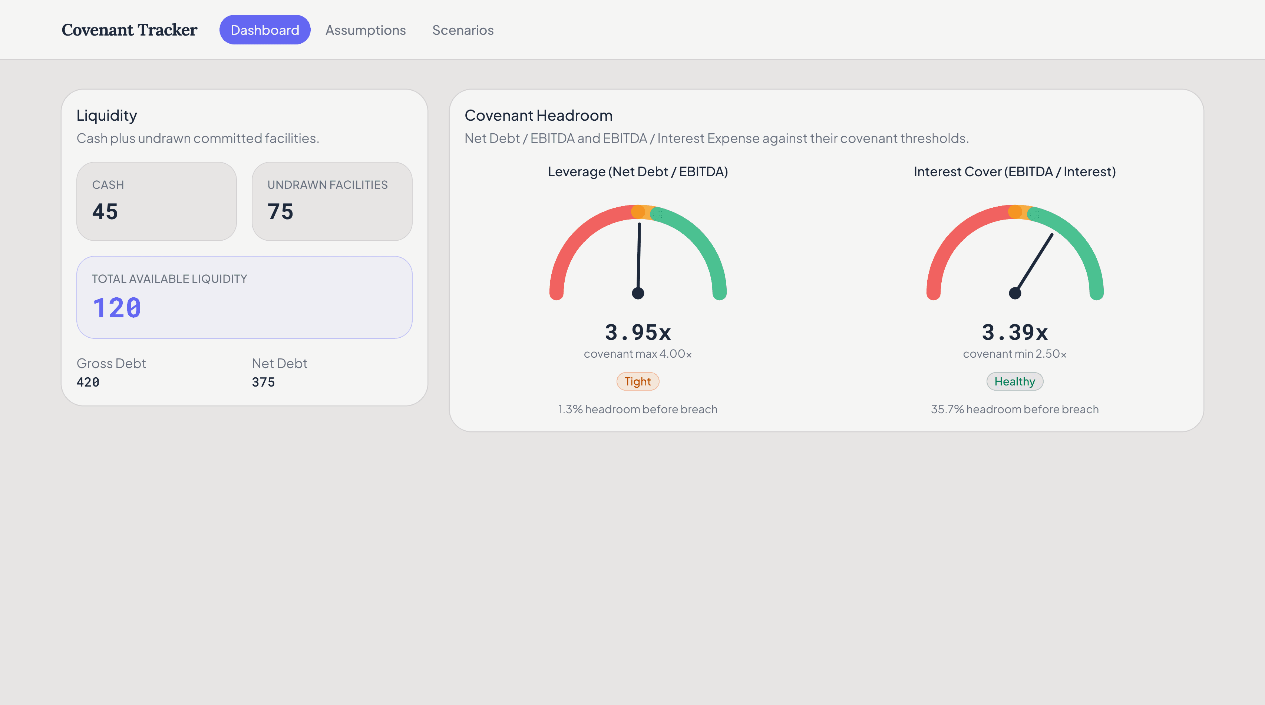The image size is (1265, 705).
Task: Click the Covenant Headroom heading
Action: [538, 115]
